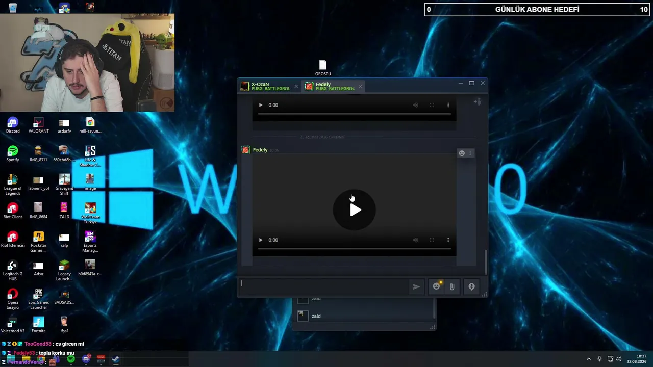This screenshot has width=653, height=367.
Task: Mute the upper video in the chat
Action: [415, 105]
